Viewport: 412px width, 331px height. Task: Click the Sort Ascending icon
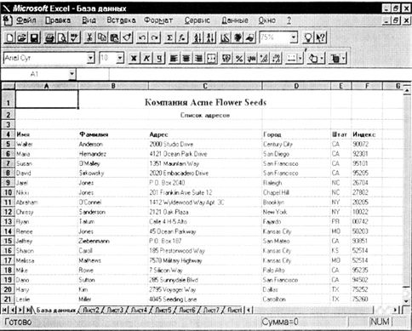[x=197, y=37]
